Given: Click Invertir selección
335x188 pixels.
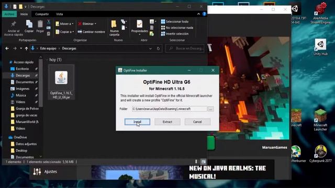Looking at the screenshot, I should pyautogui.click(x=175, y=33).
